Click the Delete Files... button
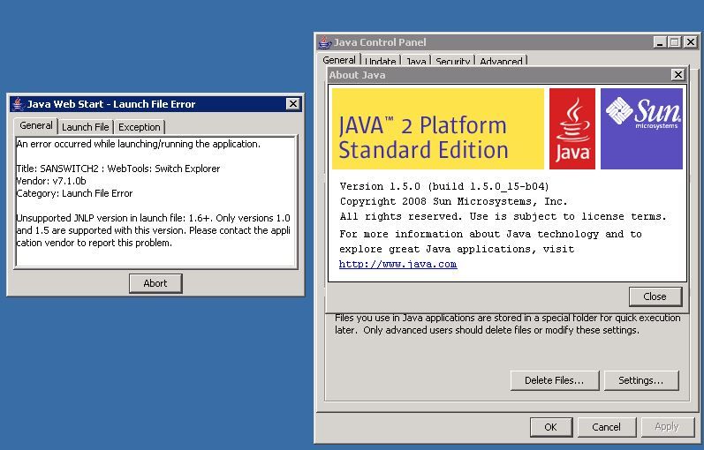704x450 pixels. click(x=555, y=380)
